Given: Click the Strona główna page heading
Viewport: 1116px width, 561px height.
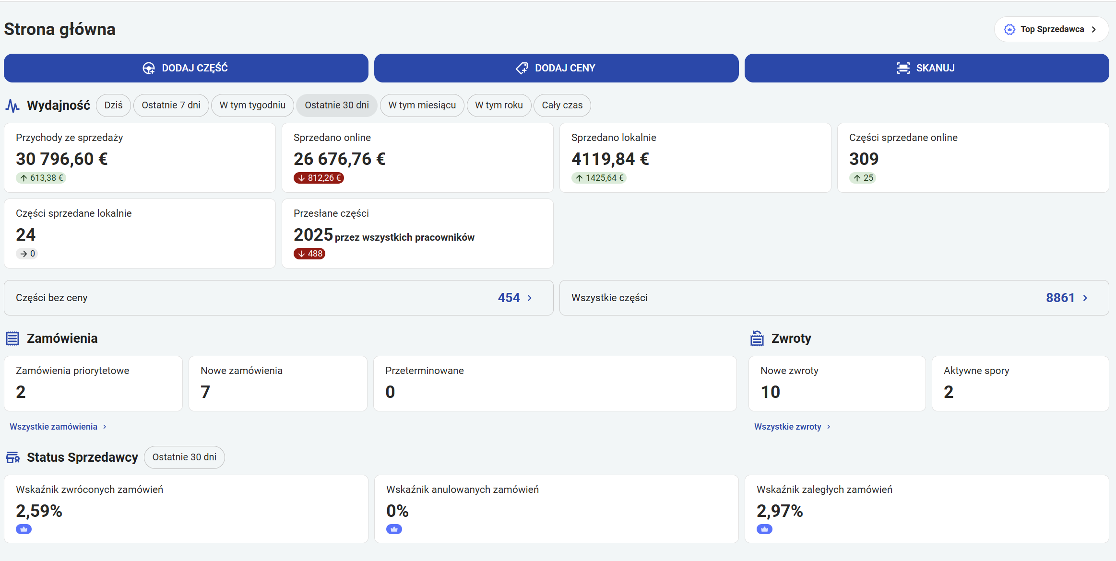Looking at the screenshot, I should 60,29.
